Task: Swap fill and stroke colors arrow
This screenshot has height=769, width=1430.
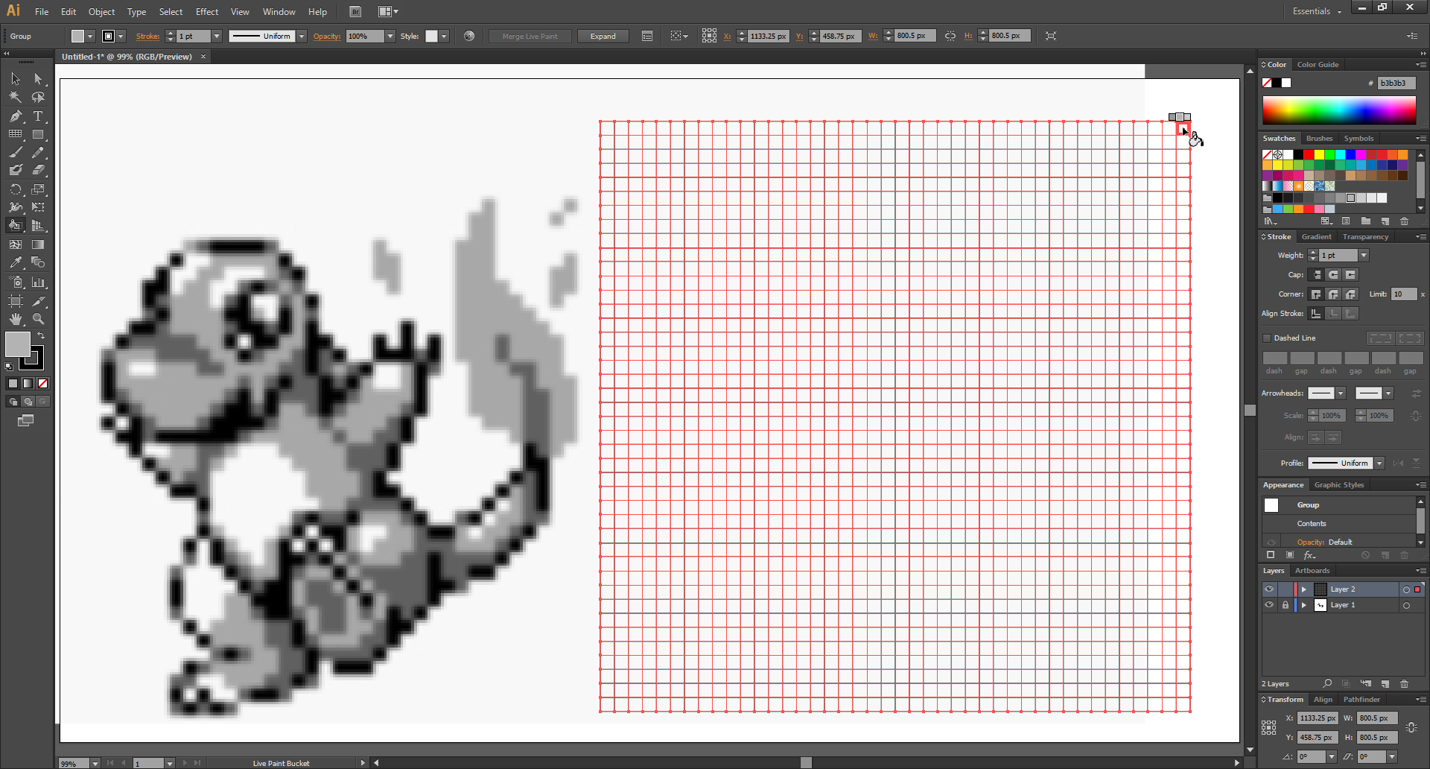Action: tap(41, 336)
